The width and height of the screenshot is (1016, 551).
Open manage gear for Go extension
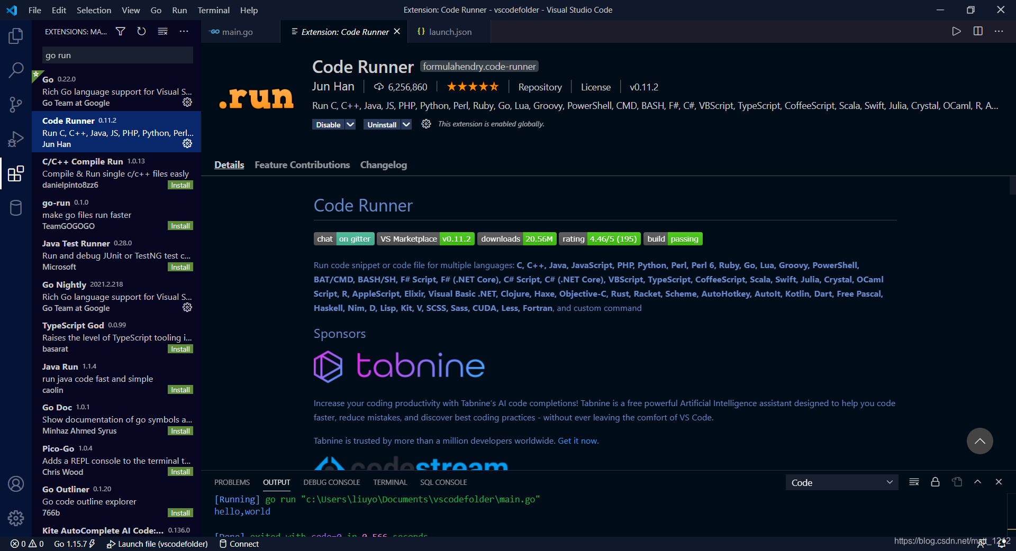[187, 102]
